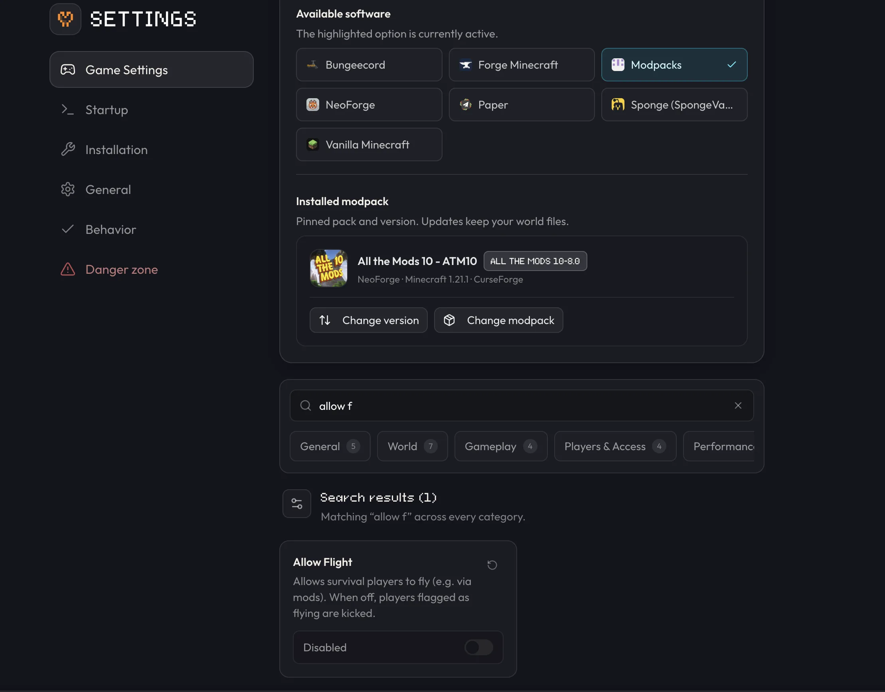
Task: Click the Danger zone warning triangle icon
Action: tap(68, 269)
